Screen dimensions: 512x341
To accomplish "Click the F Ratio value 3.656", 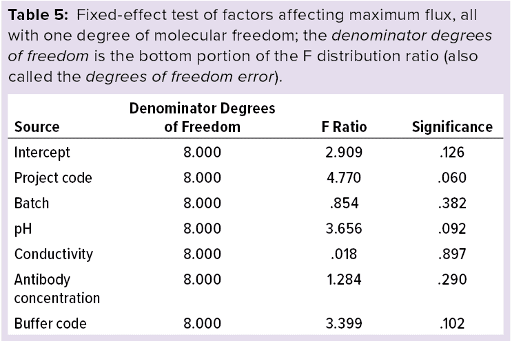I will 344,228.
